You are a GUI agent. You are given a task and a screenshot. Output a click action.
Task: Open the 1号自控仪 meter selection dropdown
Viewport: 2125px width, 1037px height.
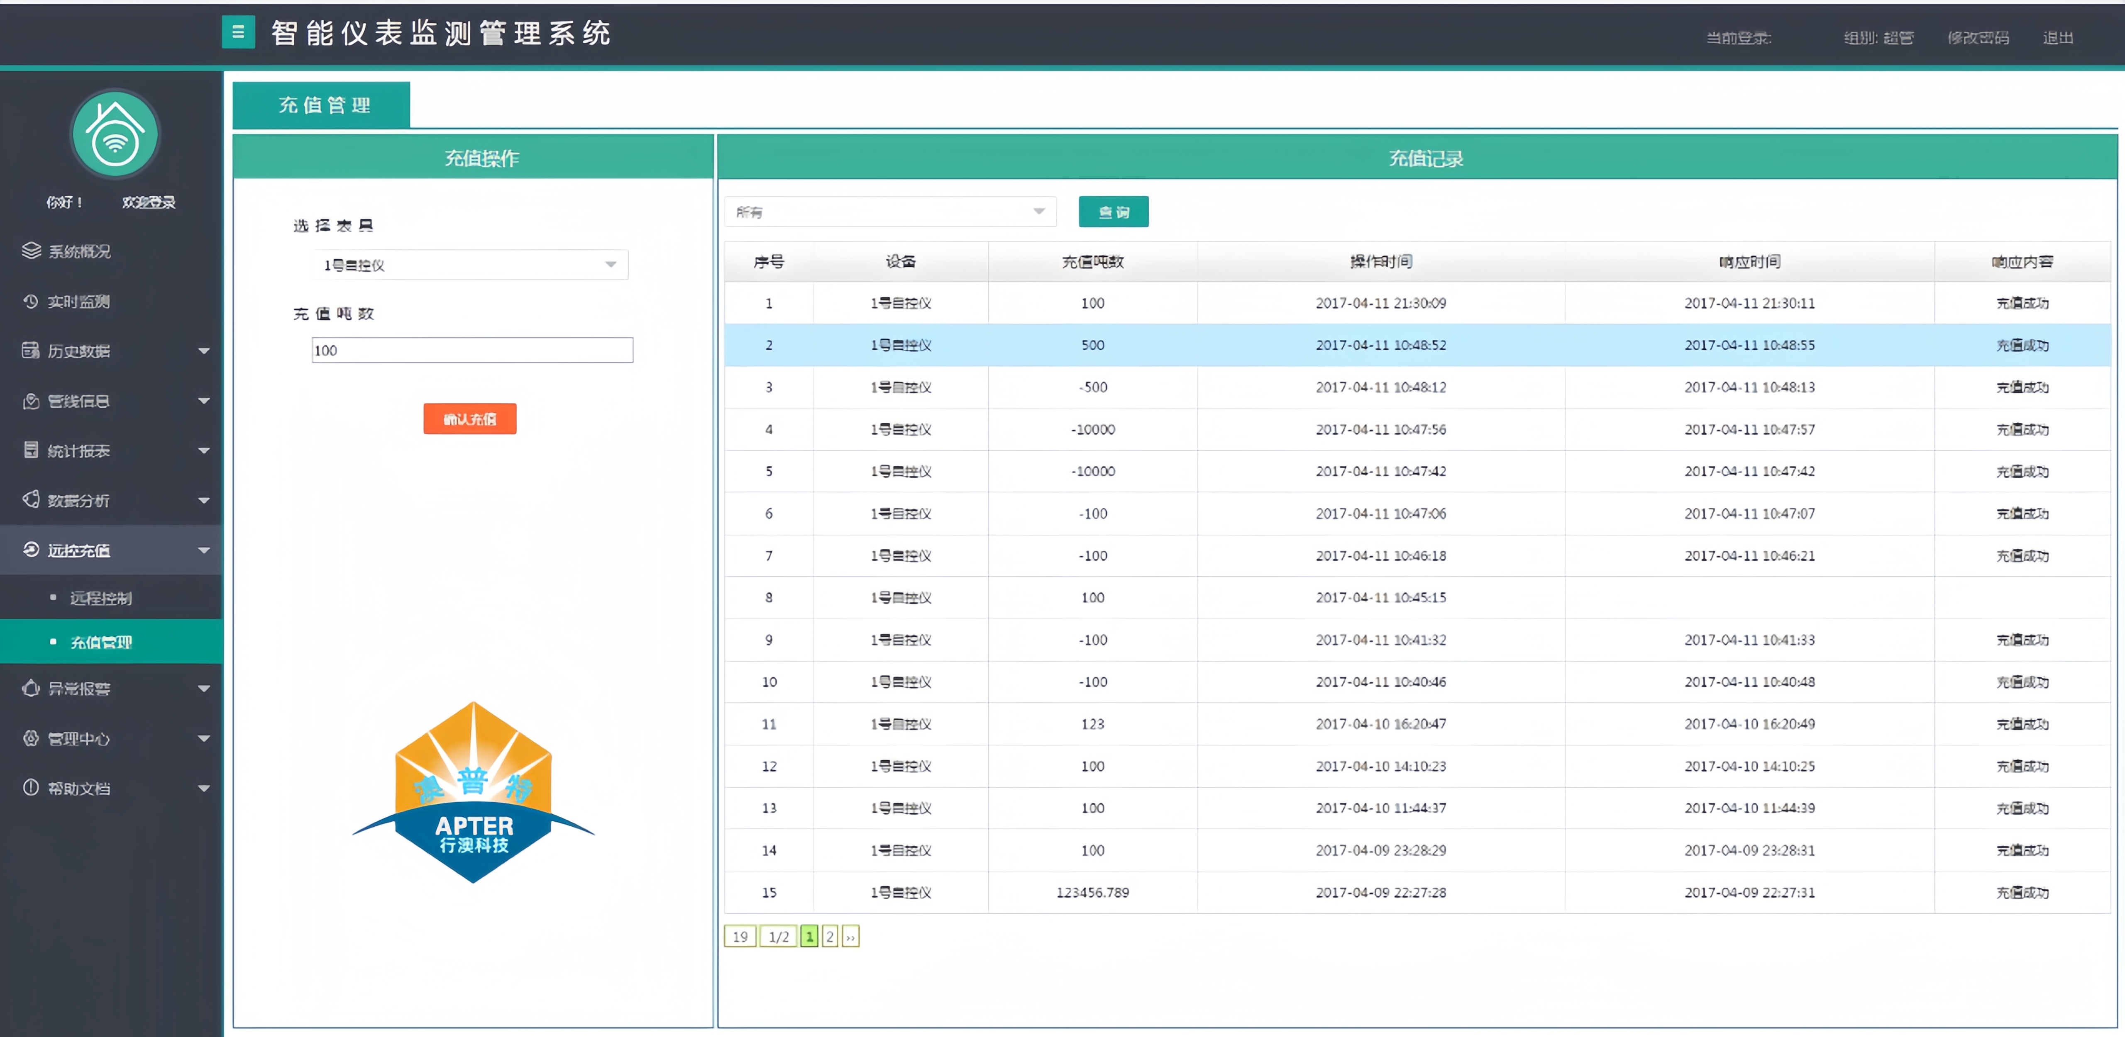click(x=470, y=265)
